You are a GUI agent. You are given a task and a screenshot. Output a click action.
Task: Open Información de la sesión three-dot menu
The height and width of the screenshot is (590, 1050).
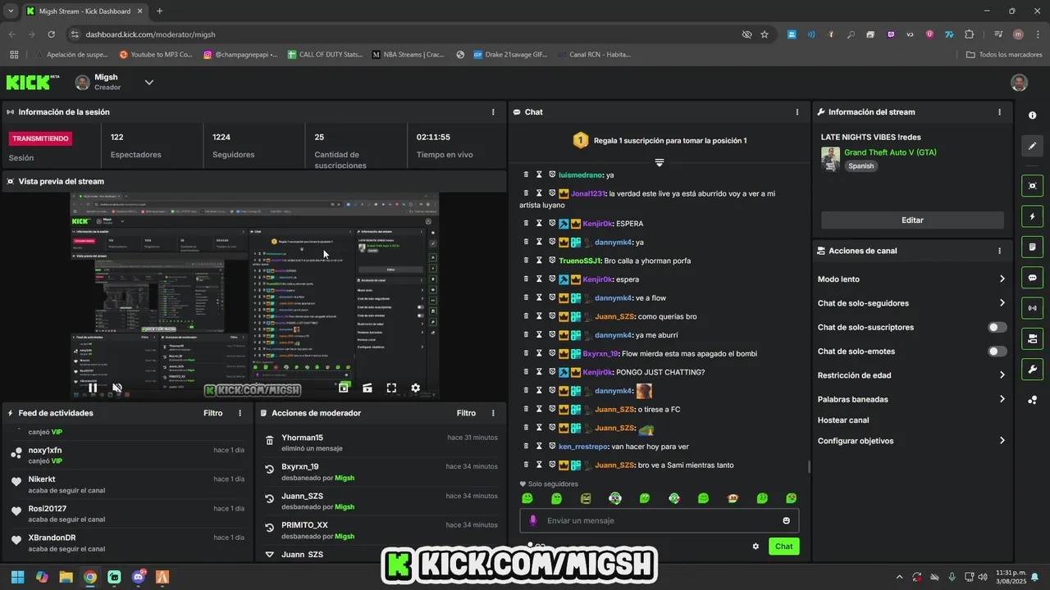click(493, 112)
